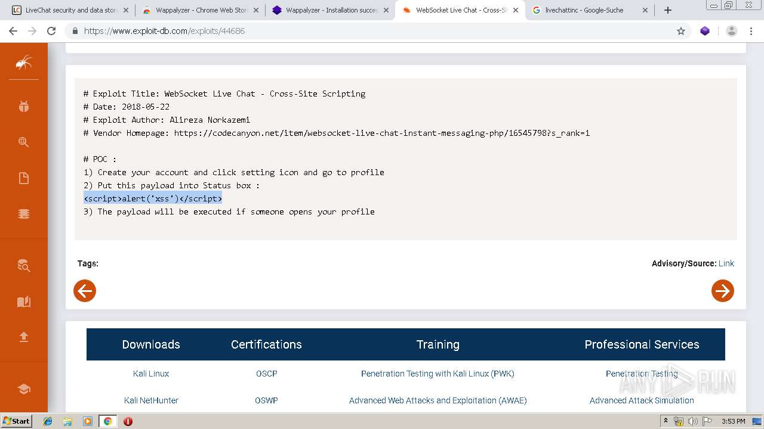Screen dimensions: 764x429
Task: Click the Certifications column heading
Action: [266, 344]
